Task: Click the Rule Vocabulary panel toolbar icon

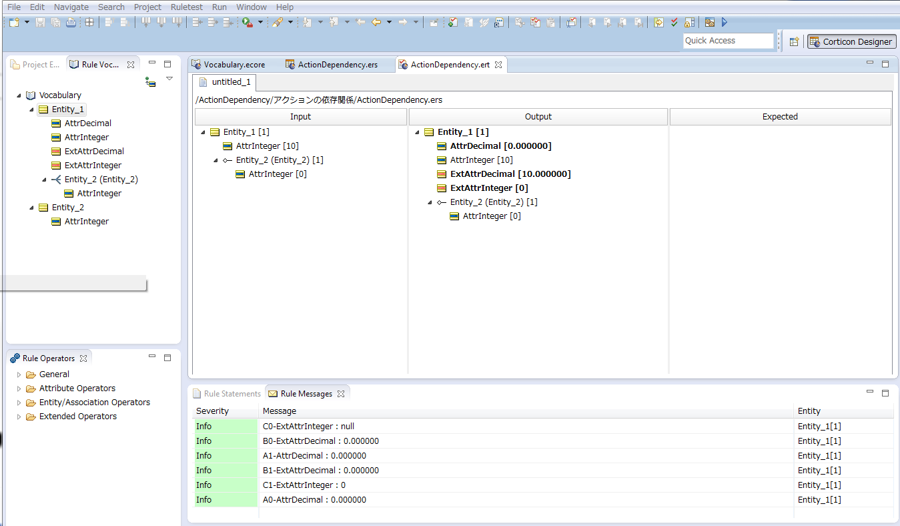Action: 151,81
